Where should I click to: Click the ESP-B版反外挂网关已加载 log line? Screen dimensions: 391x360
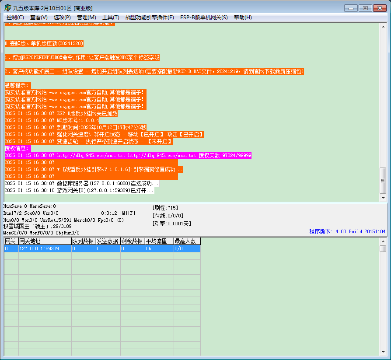click(61, 114)
